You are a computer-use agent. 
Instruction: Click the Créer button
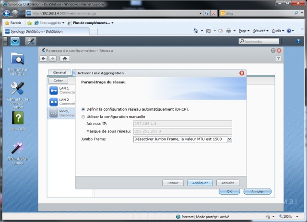pyautogui.click(x=58, y=81)
